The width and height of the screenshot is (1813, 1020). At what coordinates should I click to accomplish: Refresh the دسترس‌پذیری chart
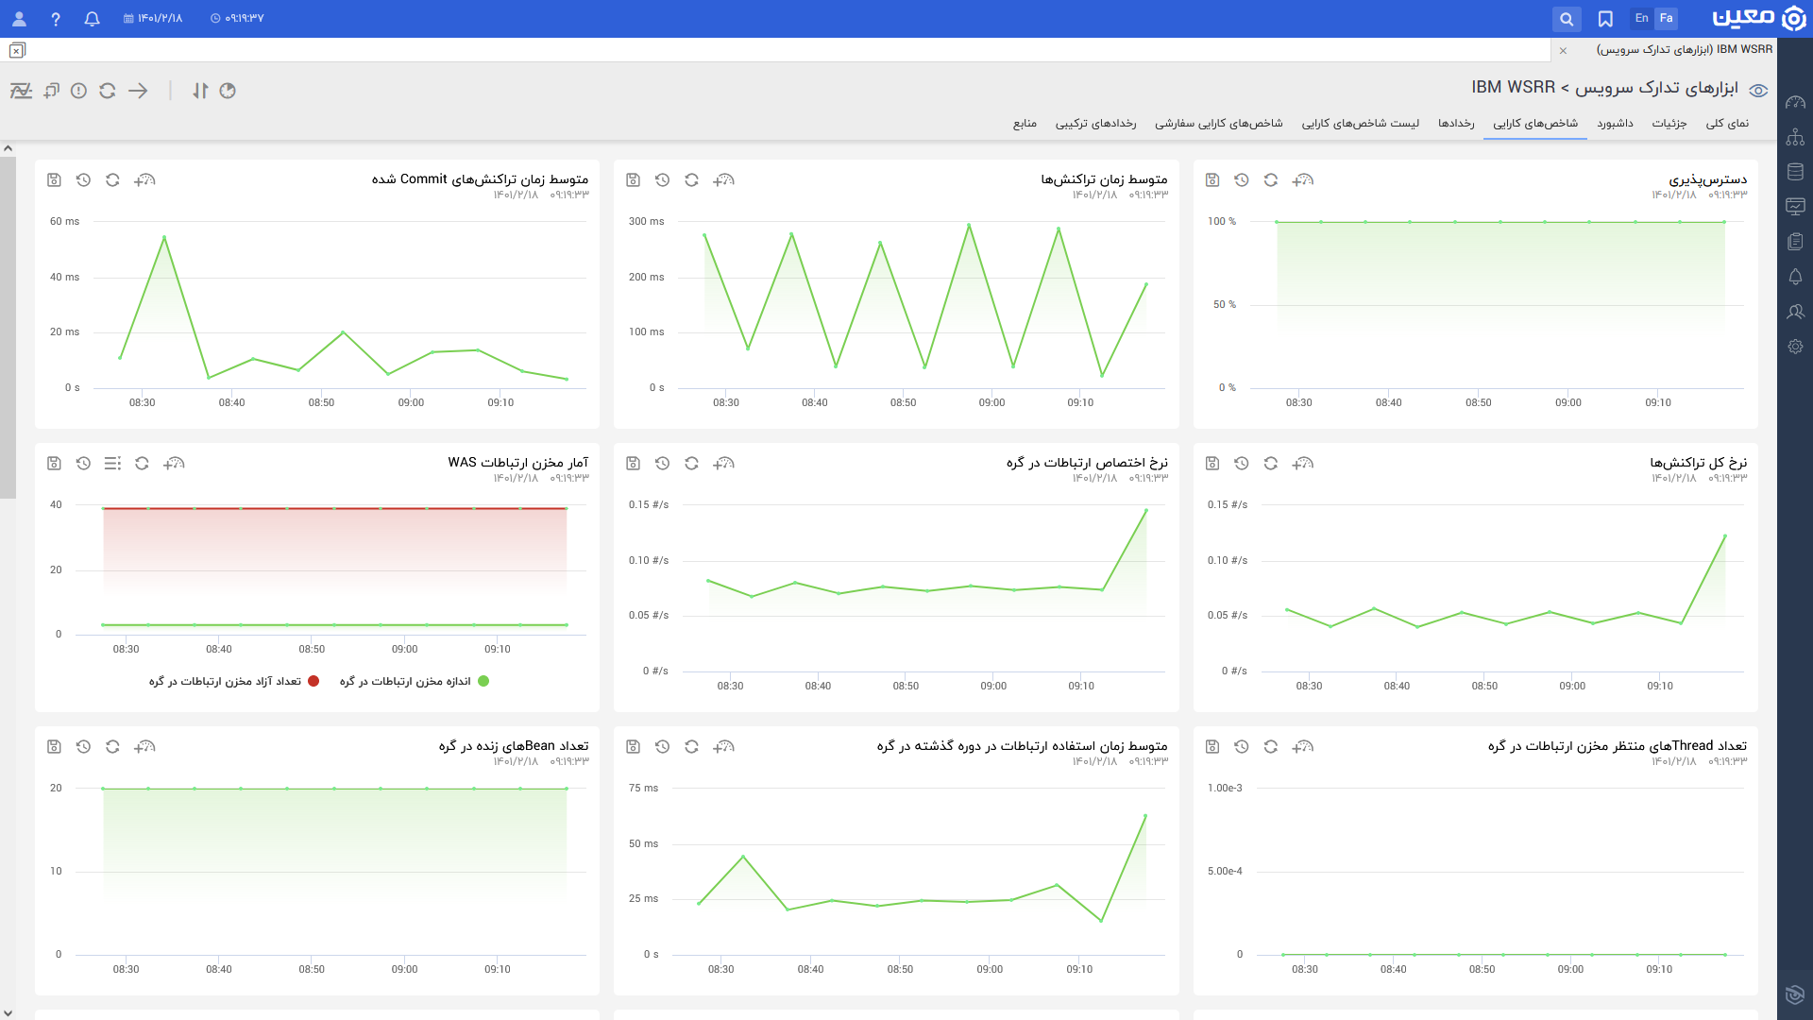pos(1271,179)
